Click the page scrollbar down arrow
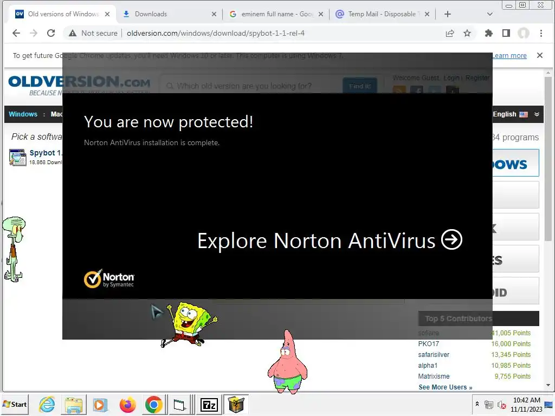This screenshot has width=555, height=416. [x=548, y=386]
